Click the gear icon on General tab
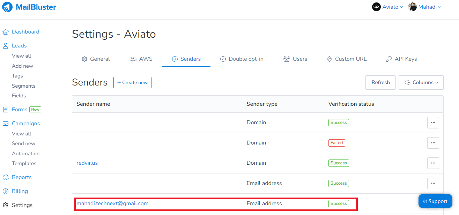This screenshot has width=459, height=215. (x=84, y=59)
